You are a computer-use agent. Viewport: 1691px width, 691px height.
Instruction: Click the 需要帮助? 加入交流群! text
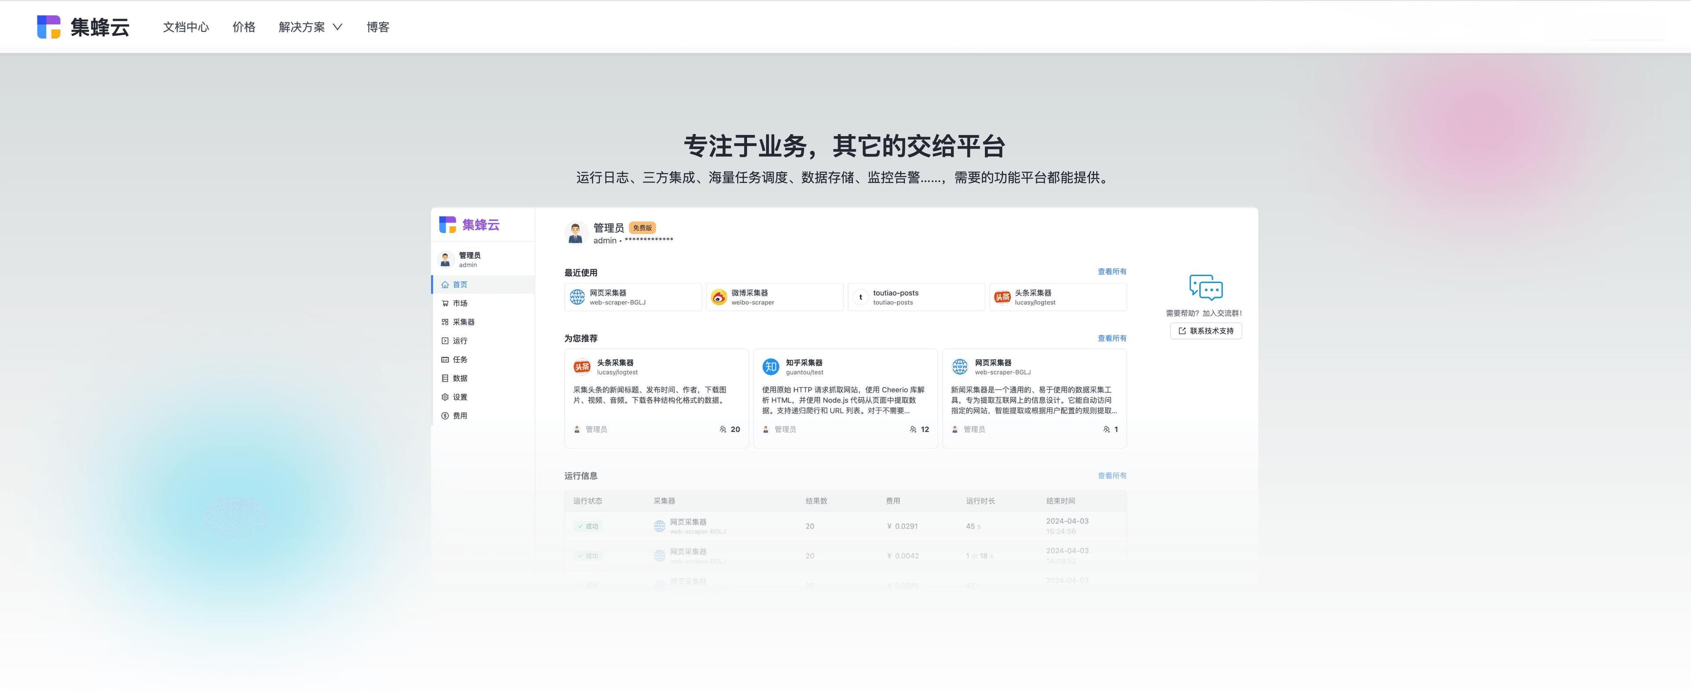tap(1204, 313)
